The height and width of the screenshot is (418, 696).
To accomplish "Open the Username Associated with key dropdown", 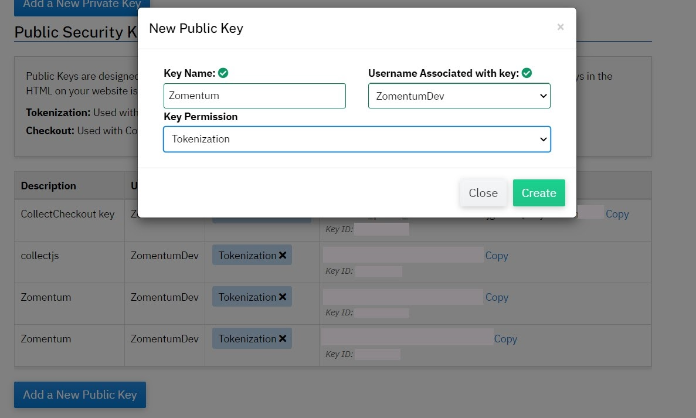I will (459, 96).
